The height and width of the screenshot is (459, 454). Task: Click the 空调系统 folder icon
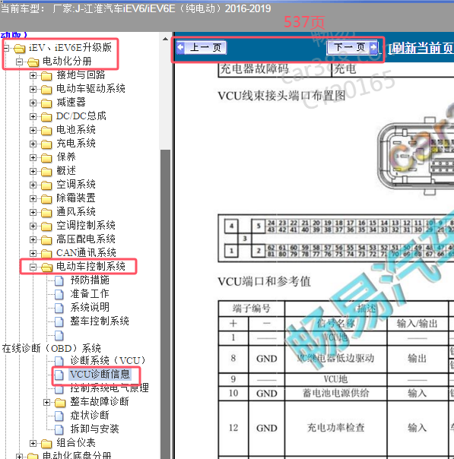tap(46, 185)
